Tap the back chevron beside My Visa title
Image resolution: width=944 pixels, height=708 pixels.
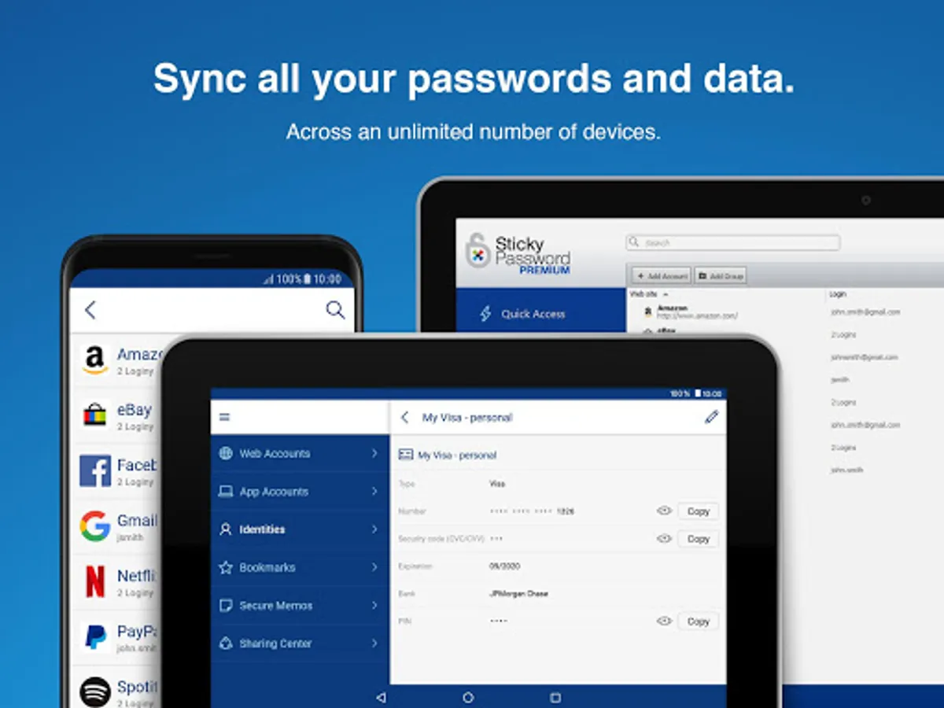pos(404,417)
